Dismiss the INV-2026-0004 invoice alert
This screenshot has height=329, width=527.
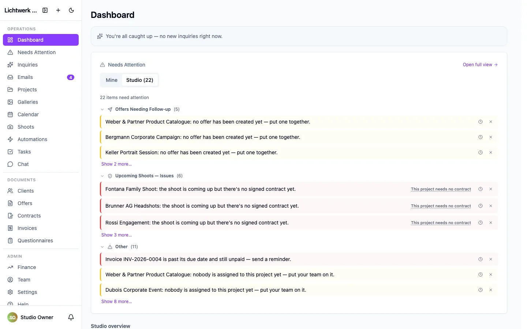tap(491, 259)
